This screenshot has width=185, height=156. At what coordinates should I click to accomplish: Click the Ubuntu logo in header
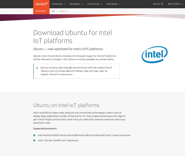click(41, 4)
